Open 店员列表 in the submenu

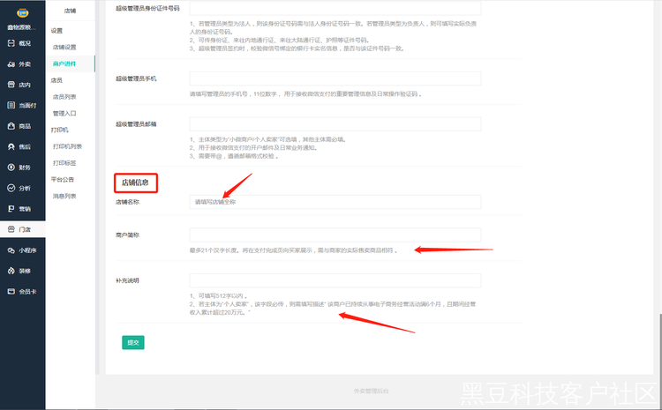pos(64,97)
